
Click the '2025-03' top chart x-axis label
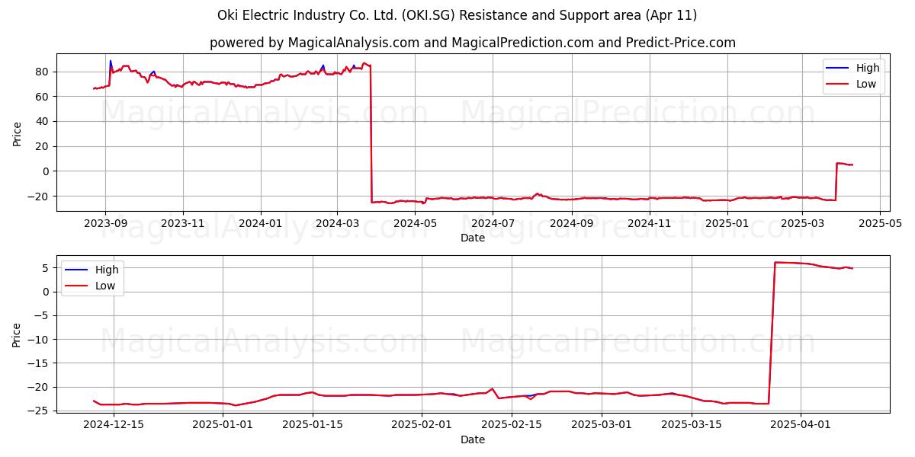pyautogui.click(x=802, y=223)
